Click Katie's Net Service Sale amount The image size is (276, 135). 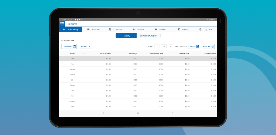click(x=161, y=91)
